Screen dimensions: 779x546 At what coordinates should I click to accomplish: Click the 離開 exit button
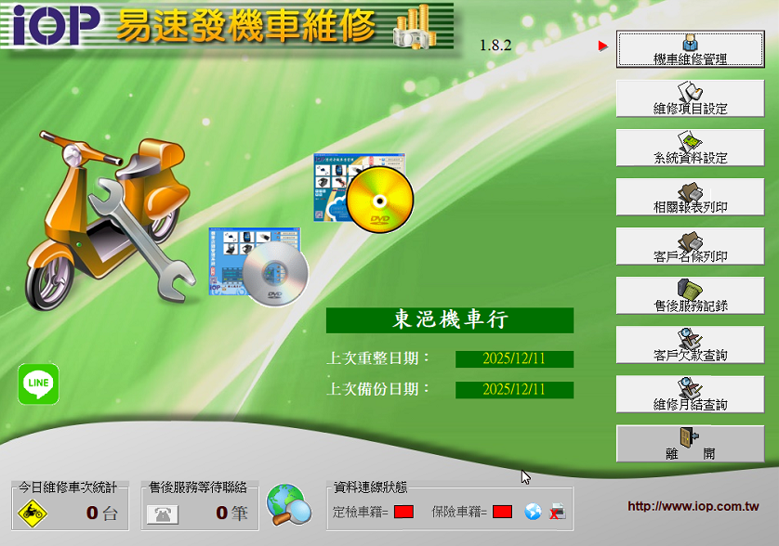690,443
